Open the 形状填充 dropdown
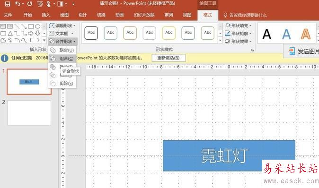Screen dimensions: 319x188 coord(238,26)
